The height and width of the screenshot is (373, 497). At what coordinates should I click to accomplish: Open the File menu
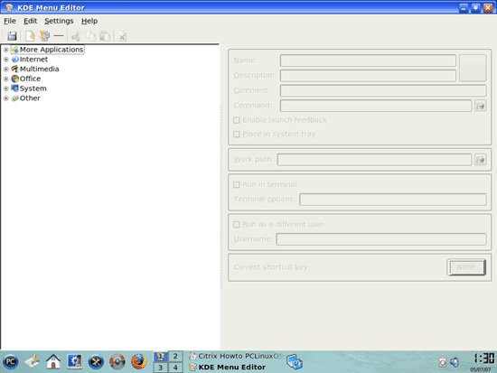pos(10,21)
